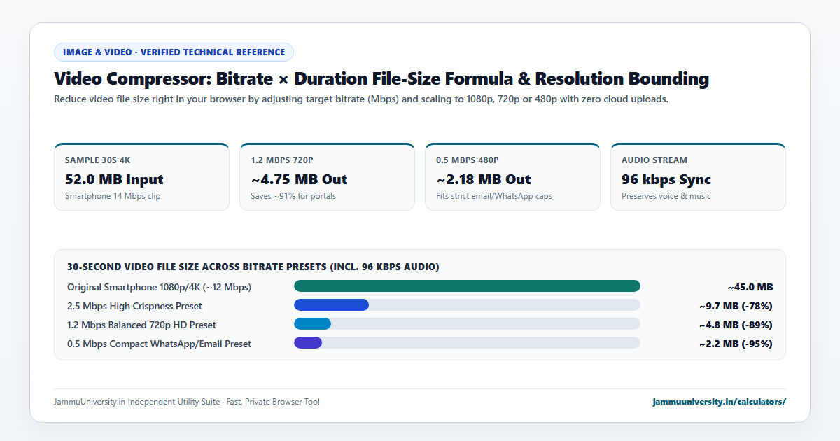This screenshot has width=840, height=441.
Task: Click the JammuUniversity.in Independent Utility Suite footer text
Action: (187, 402)
